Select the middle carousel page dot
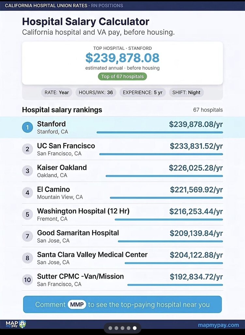The width and height of the screenshot is (245, 335). [122, 328]
